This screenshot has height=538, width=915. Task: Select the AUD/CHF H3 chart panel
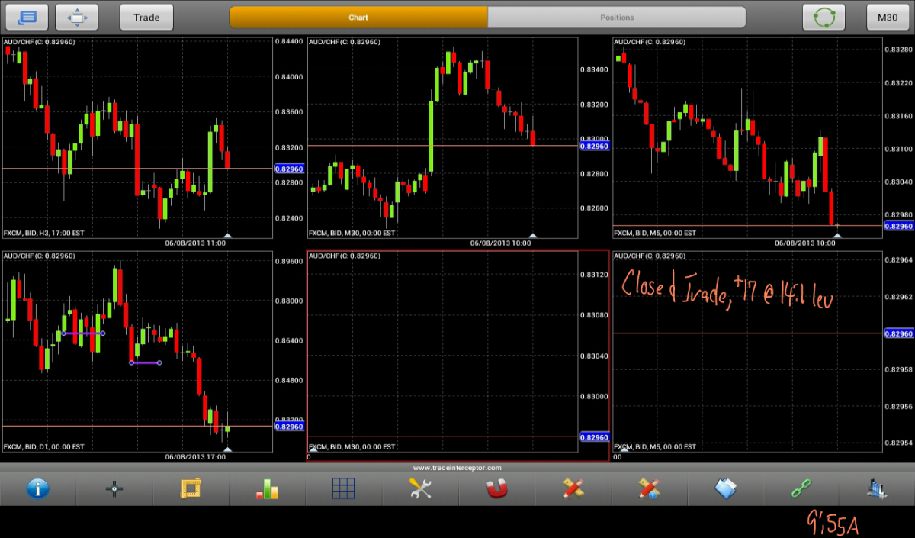click(x=137, y=138)
